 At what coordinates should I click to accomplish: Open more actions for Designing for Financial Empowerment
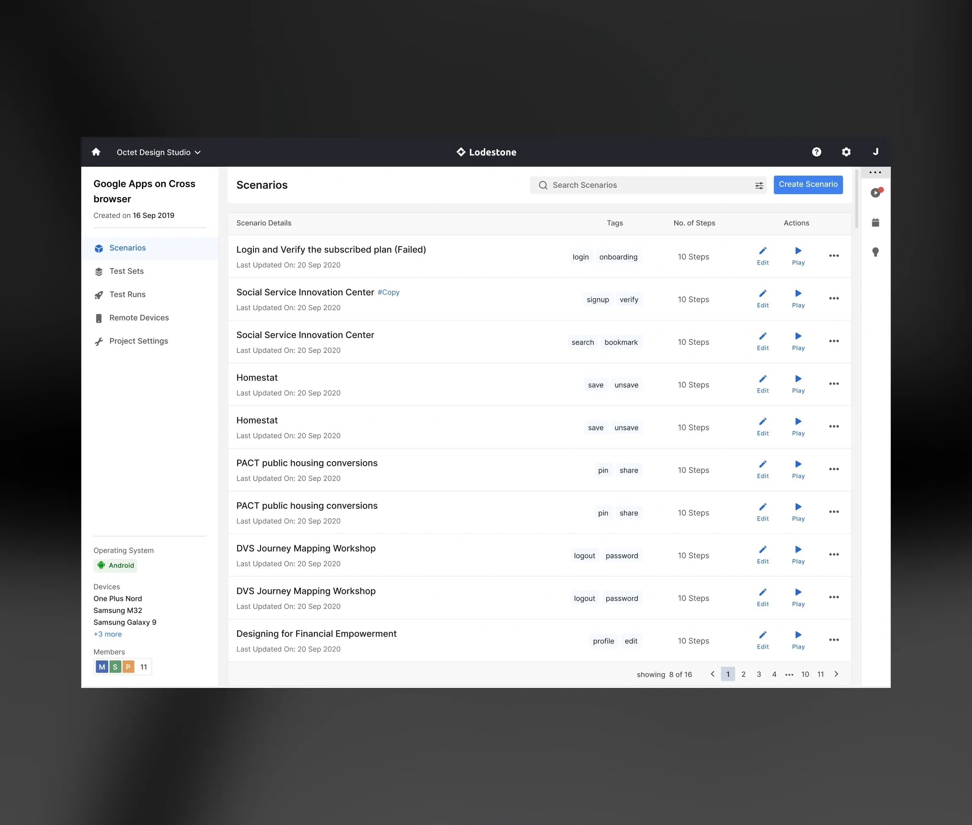point(834,640)
